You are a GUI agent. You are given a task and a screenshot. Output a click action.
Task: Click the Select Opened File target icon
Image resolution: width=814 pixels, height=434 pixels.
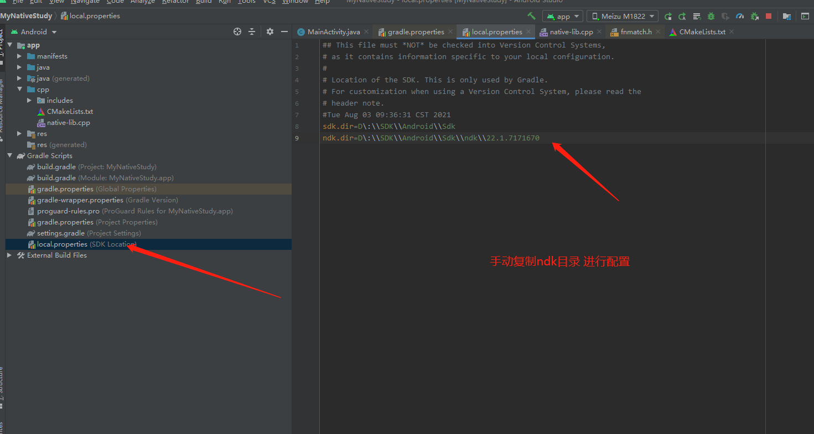click(x=237, y=32)
